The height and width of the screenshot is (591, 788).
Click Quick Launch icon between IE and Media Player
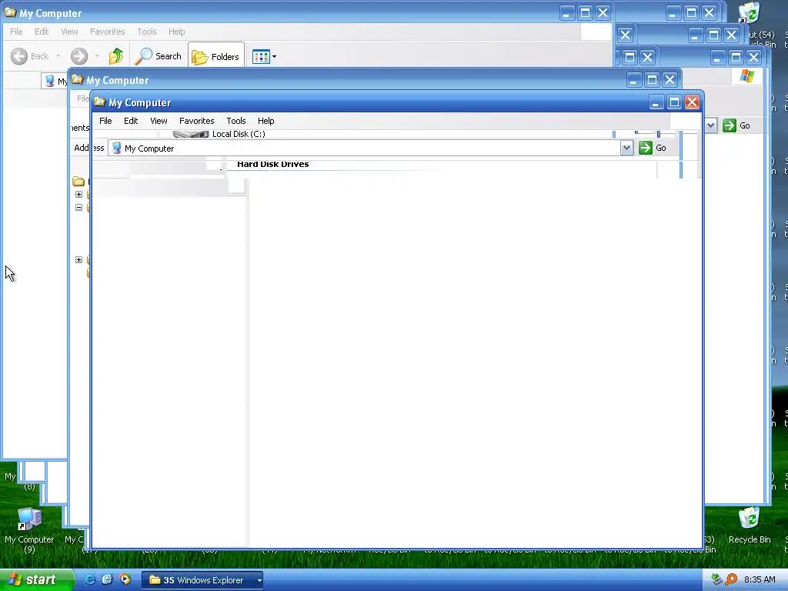click(107, 580)
